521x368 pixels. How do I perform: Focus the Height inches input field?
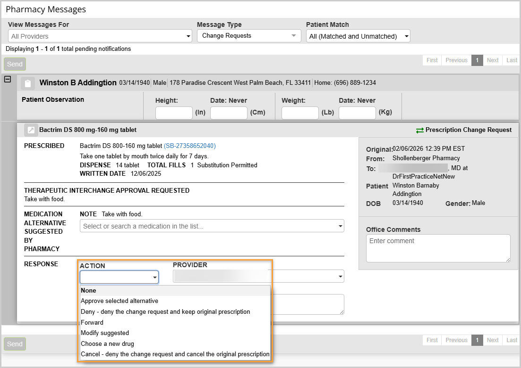(x=174, y=113)
